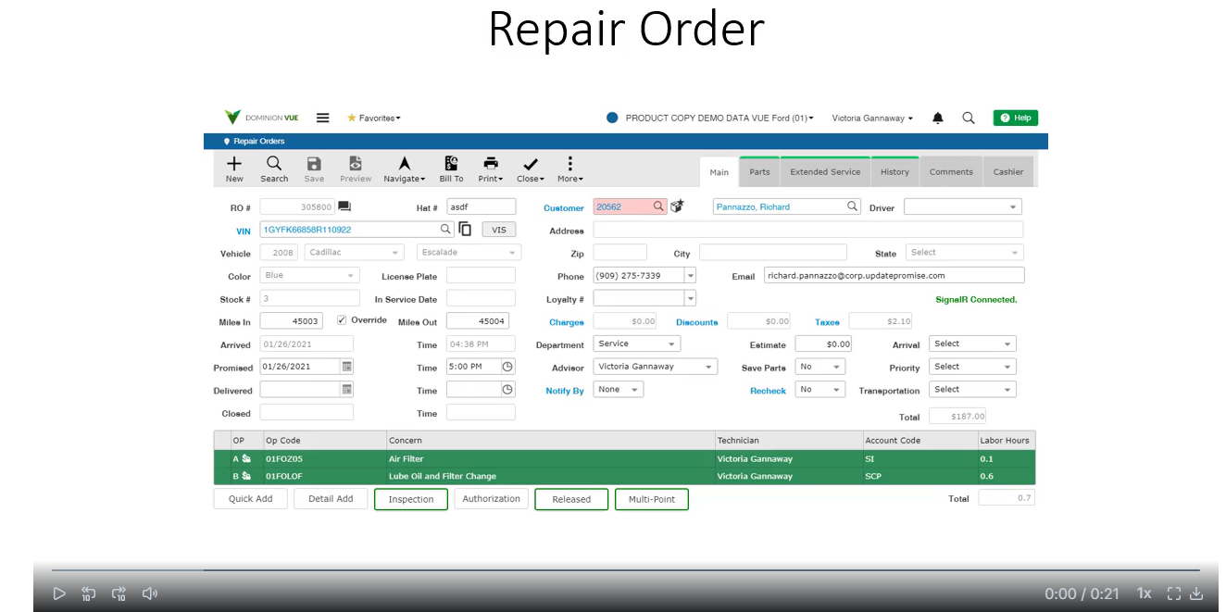
Task: Click the customer package icon
Action: tap(677, 206)
